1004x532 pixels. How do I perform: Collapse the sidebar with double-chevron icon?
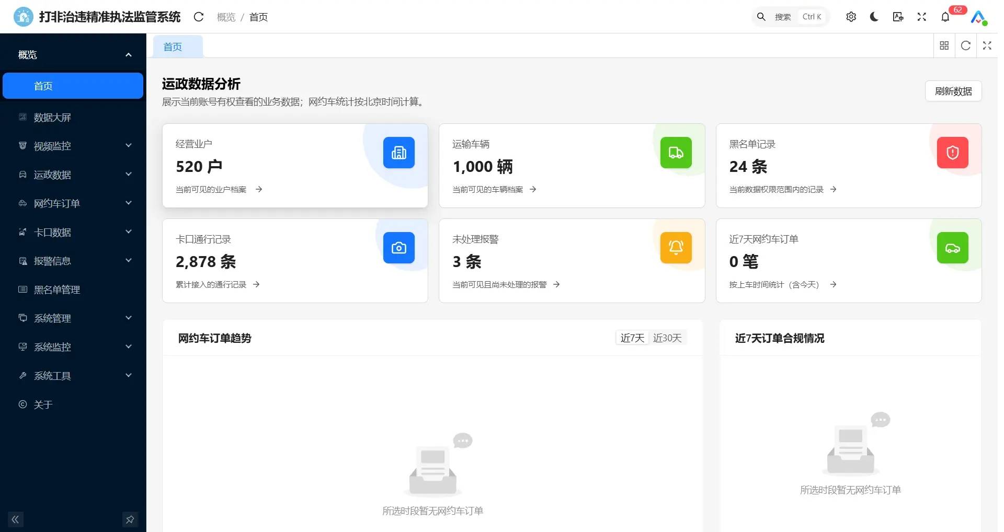15,519
